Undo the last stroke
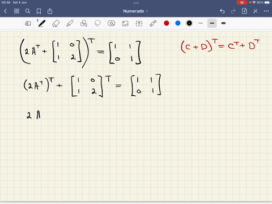272x204 pixels. tap(222, 11)
